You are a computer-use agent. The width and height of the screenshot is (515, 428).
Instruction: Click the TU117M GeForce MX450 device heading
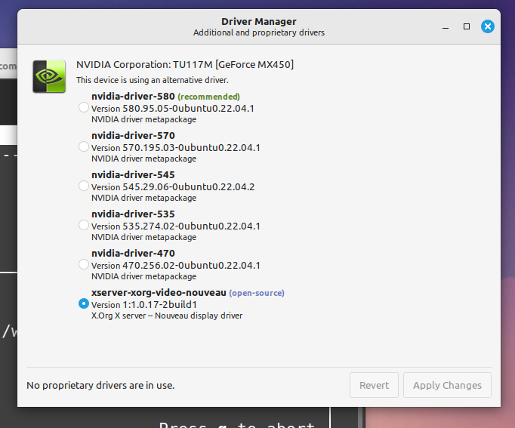tap(185, 64)
